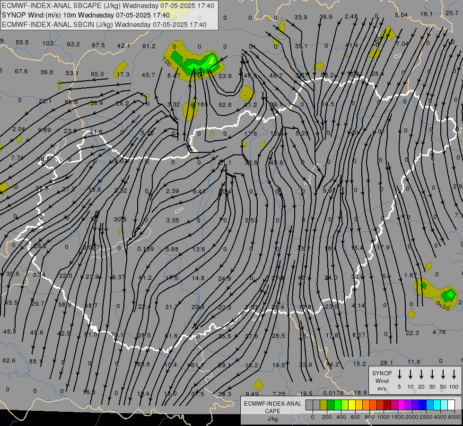This screenshot has width=463, height=426.
Task: Click the CAPE value 93.2
Action: point(73,44)
